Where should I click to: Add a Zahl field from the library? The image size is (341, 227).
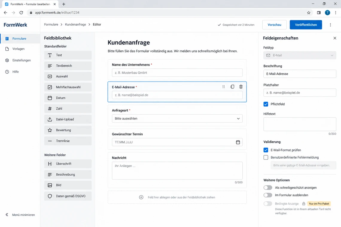(68, 109)
